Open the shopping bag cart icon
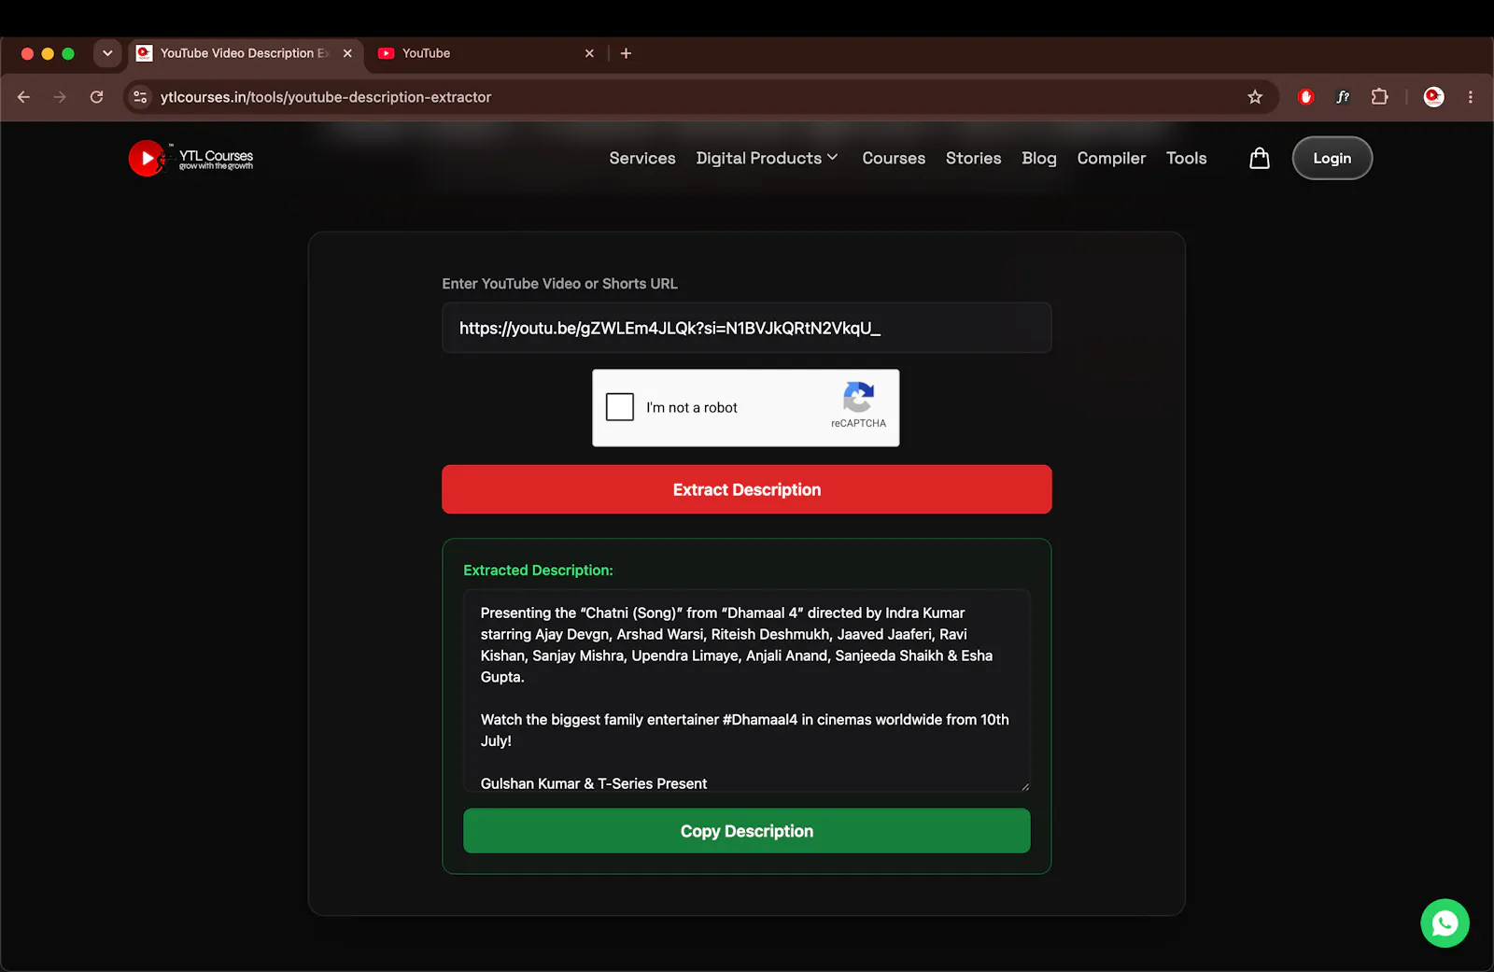 click(1259, 158)
